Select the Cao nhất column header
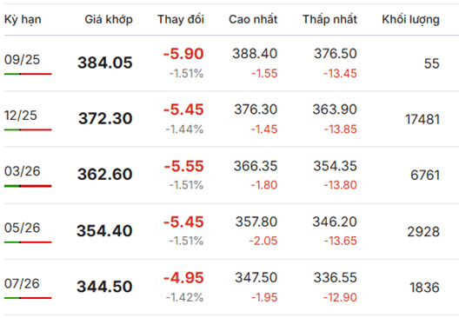459x318 pixels. [x=253, y=19]
